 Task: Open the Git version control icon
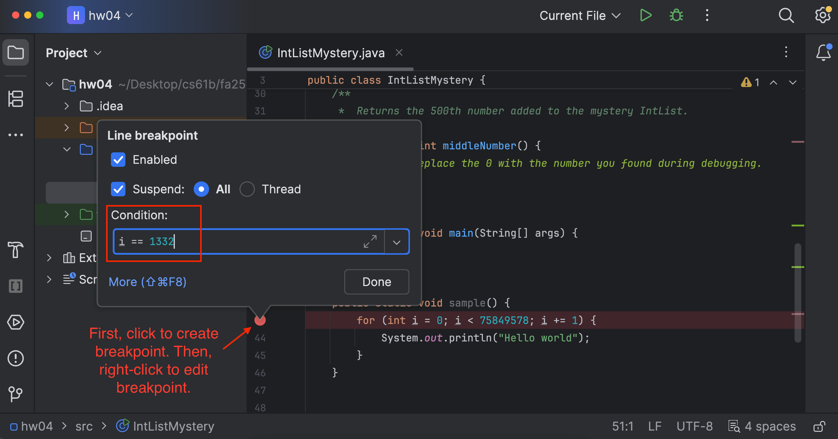point(15,394)
